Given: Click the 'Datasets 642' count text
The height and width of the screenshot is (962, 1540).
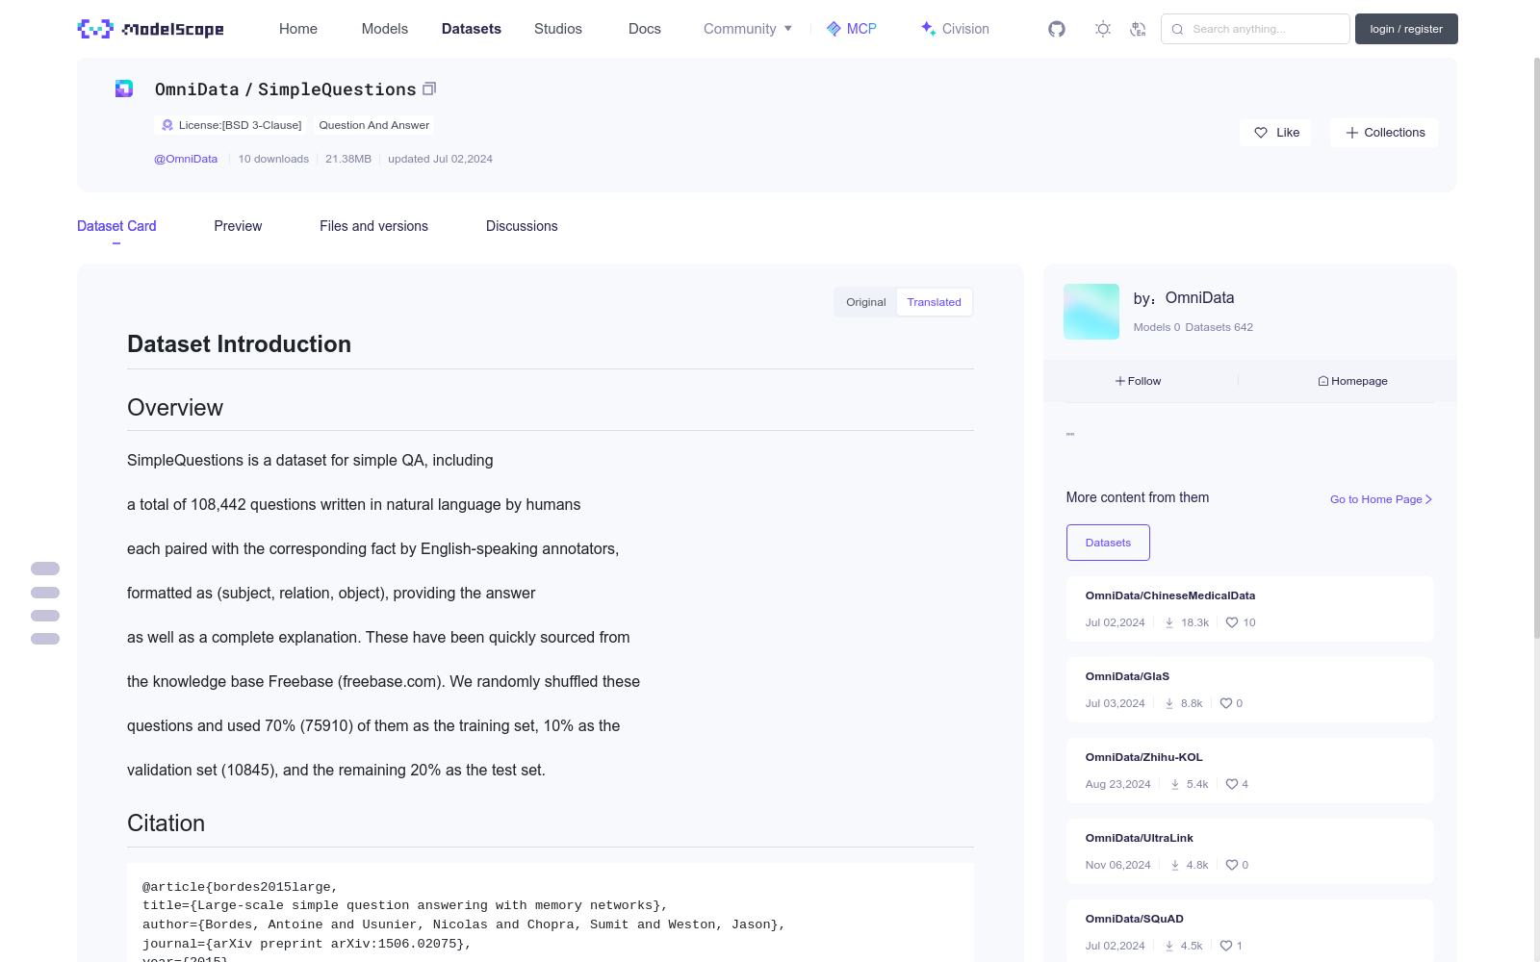Looking at the screenshot, I should [1219, 327].
